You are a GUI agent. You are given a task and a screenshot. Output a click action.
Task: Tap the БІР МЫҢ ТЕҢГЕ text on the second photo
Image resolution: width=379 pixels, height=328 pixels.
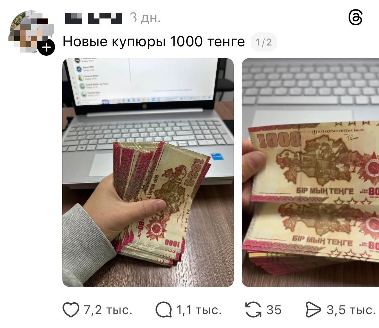click(x=325, y=191)
